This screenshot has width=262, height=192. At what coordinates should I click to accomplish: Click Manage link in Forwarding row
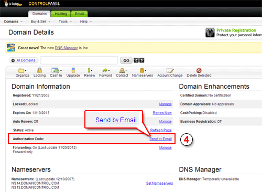click(x=165, y=148)
